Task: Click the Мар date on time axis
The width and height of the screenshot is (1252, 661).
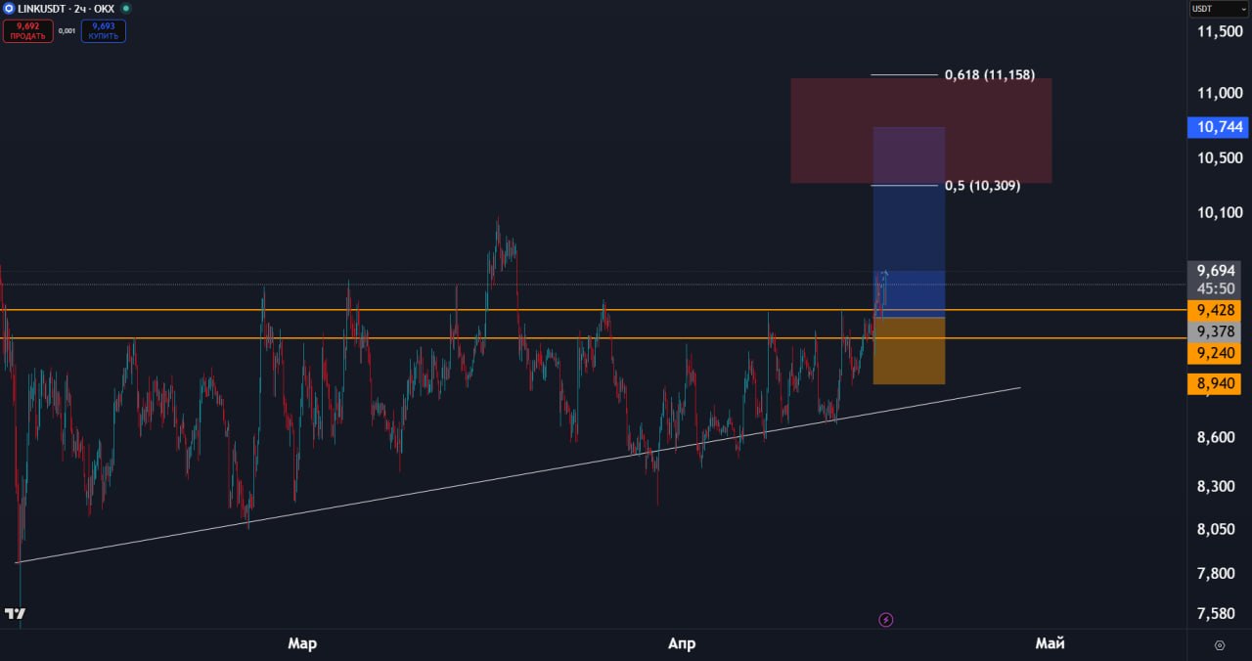Action: (x=302, y=643)
